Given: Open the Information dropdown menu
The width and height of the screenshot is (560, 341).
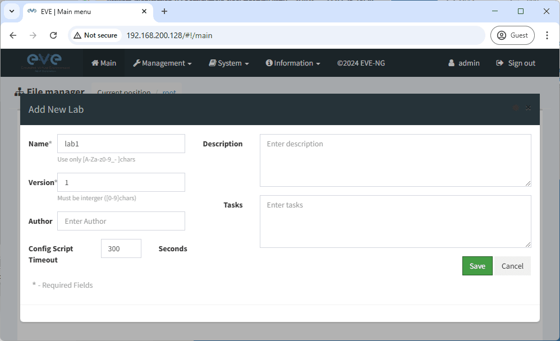Looking at the screenshot, I should (293, 63).
